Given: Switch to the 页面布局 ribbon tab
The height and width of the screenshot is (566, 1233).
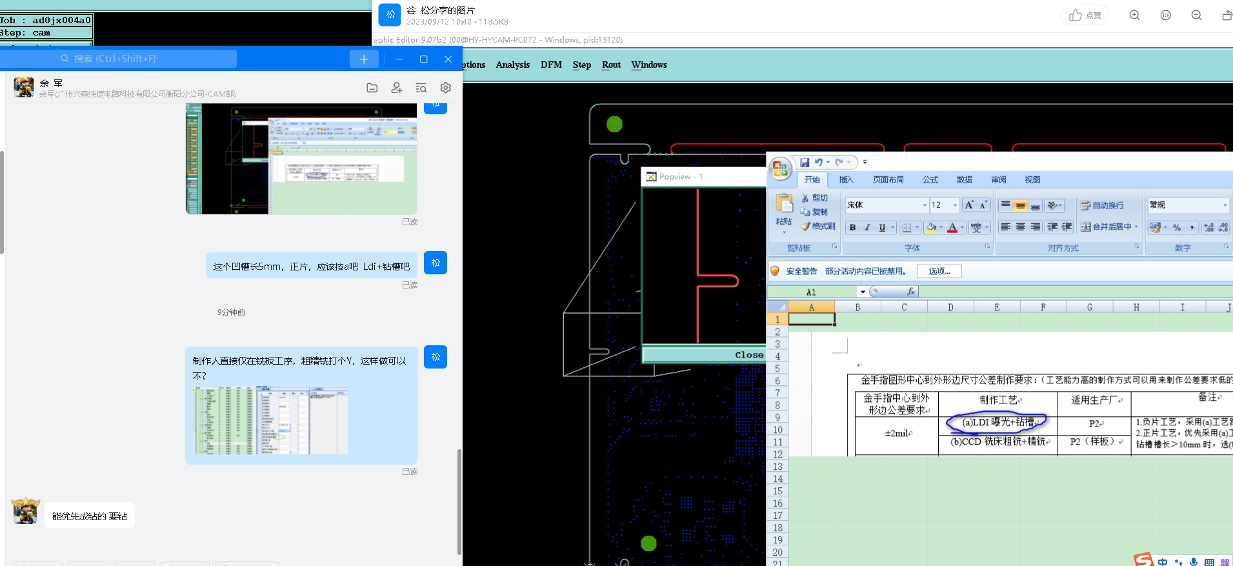Looking at the screenshot, I should pos(888,179).
